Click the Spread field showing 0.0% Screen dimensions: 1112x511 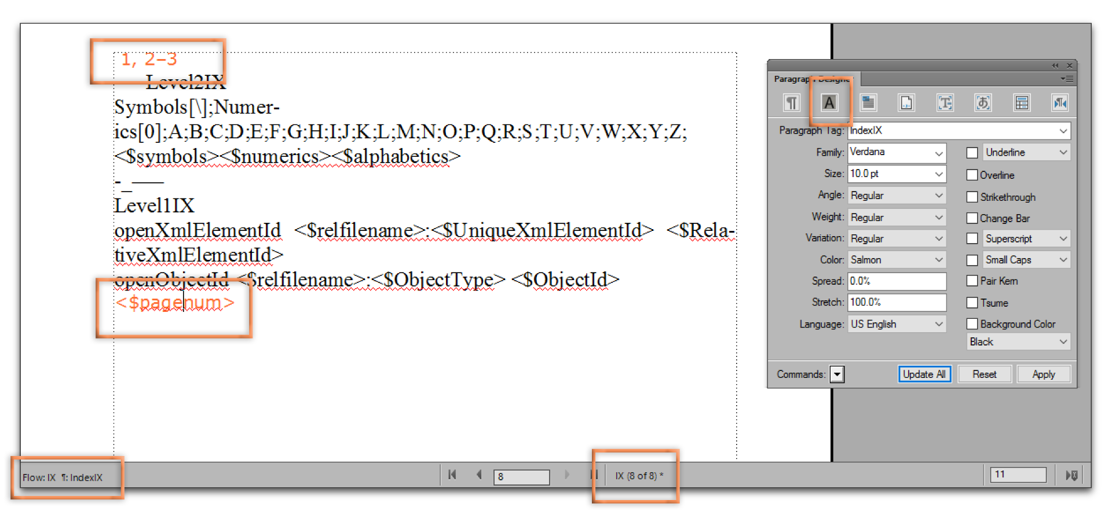pyautogui.click(x=897, y=281)
